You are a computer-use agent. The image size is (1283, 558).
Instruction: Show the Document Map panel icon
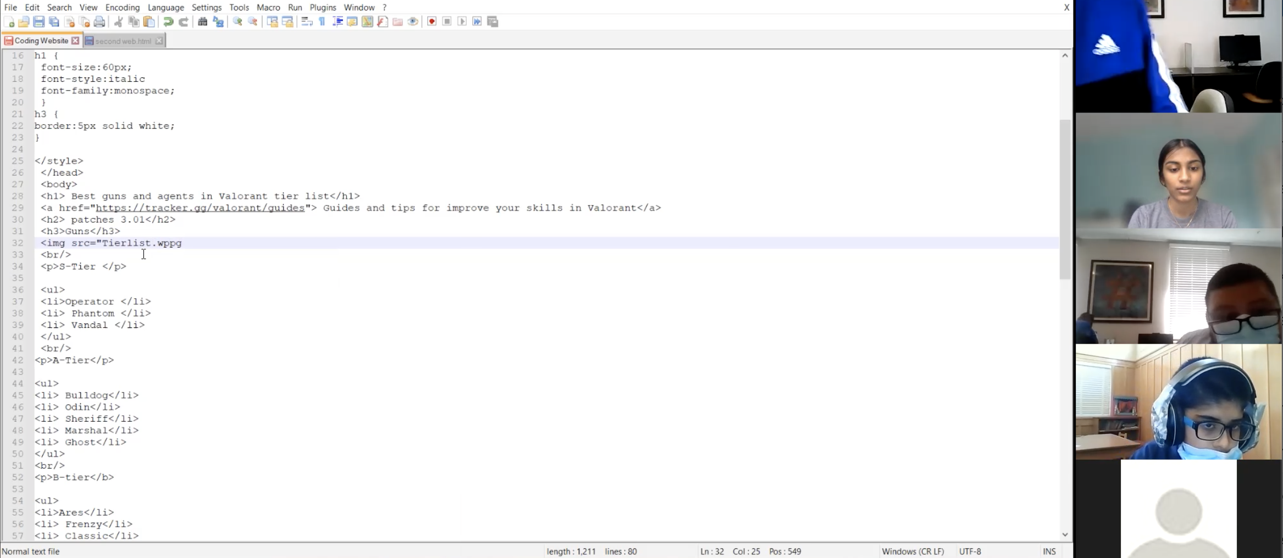[x=367, y=21]
